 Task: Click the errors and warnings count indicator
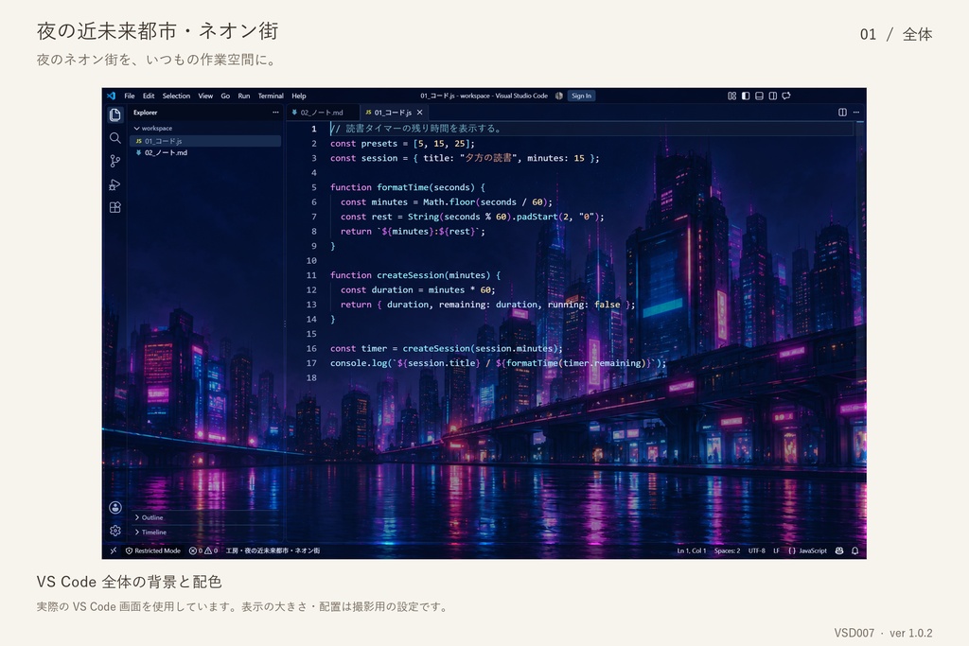(x=203, y=550)
